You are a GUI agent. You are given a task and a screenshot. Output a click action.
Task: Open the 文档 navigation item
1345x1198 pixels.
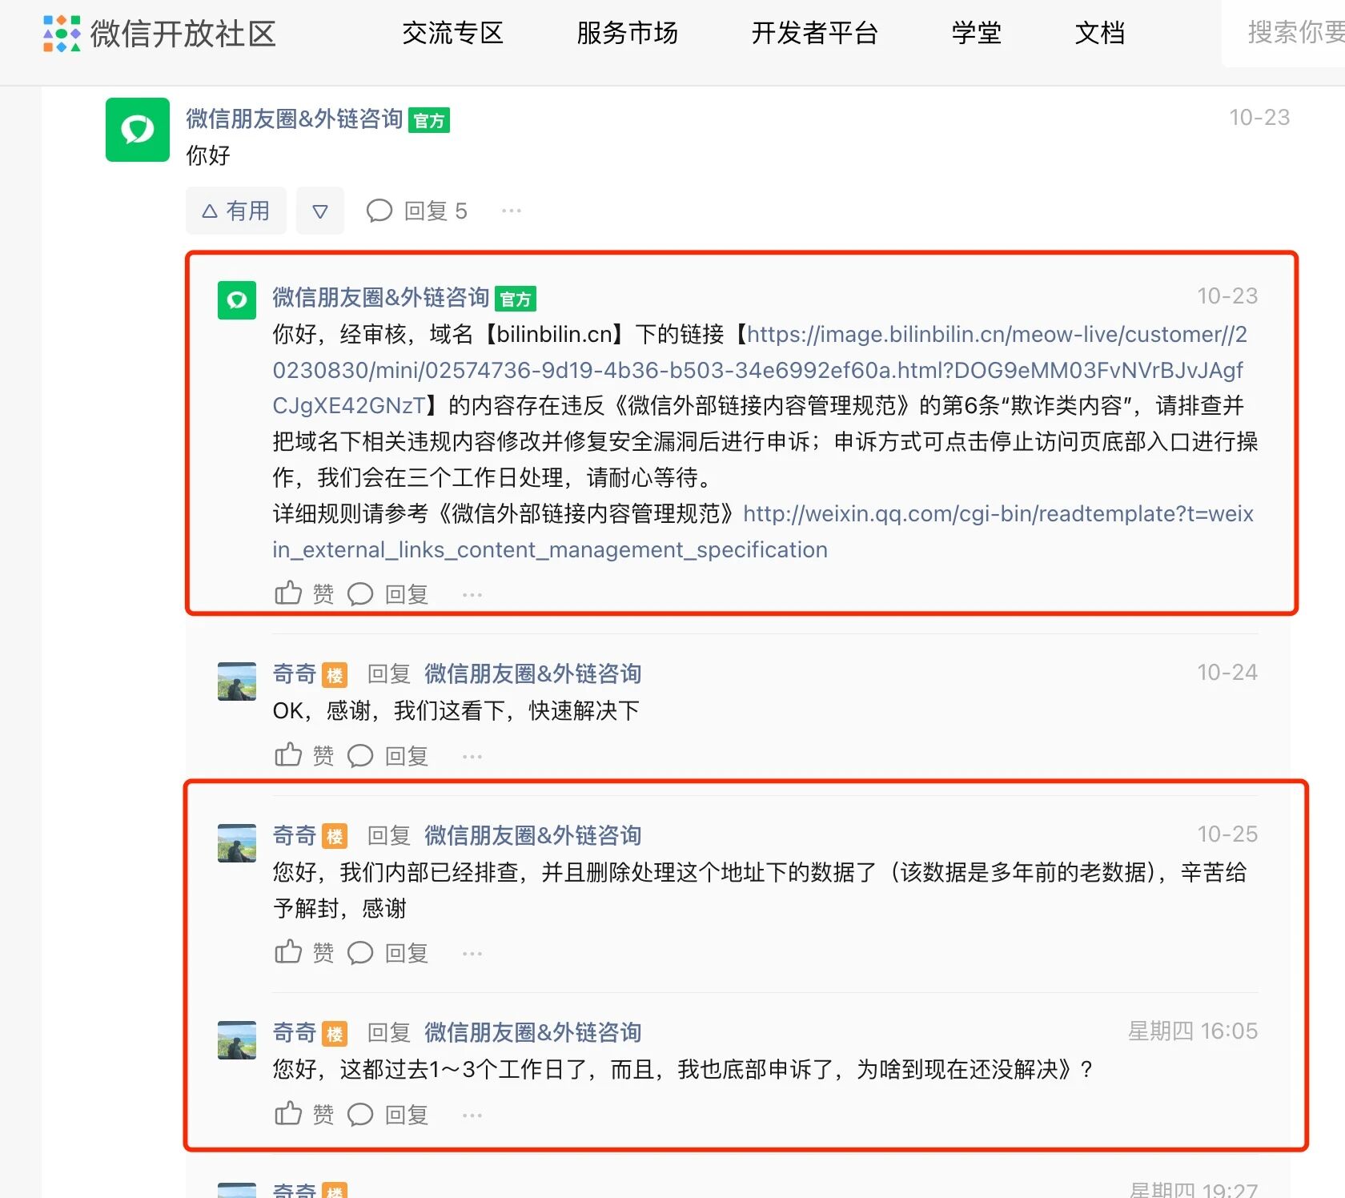pyautogui.click(x=1100, y=33)
